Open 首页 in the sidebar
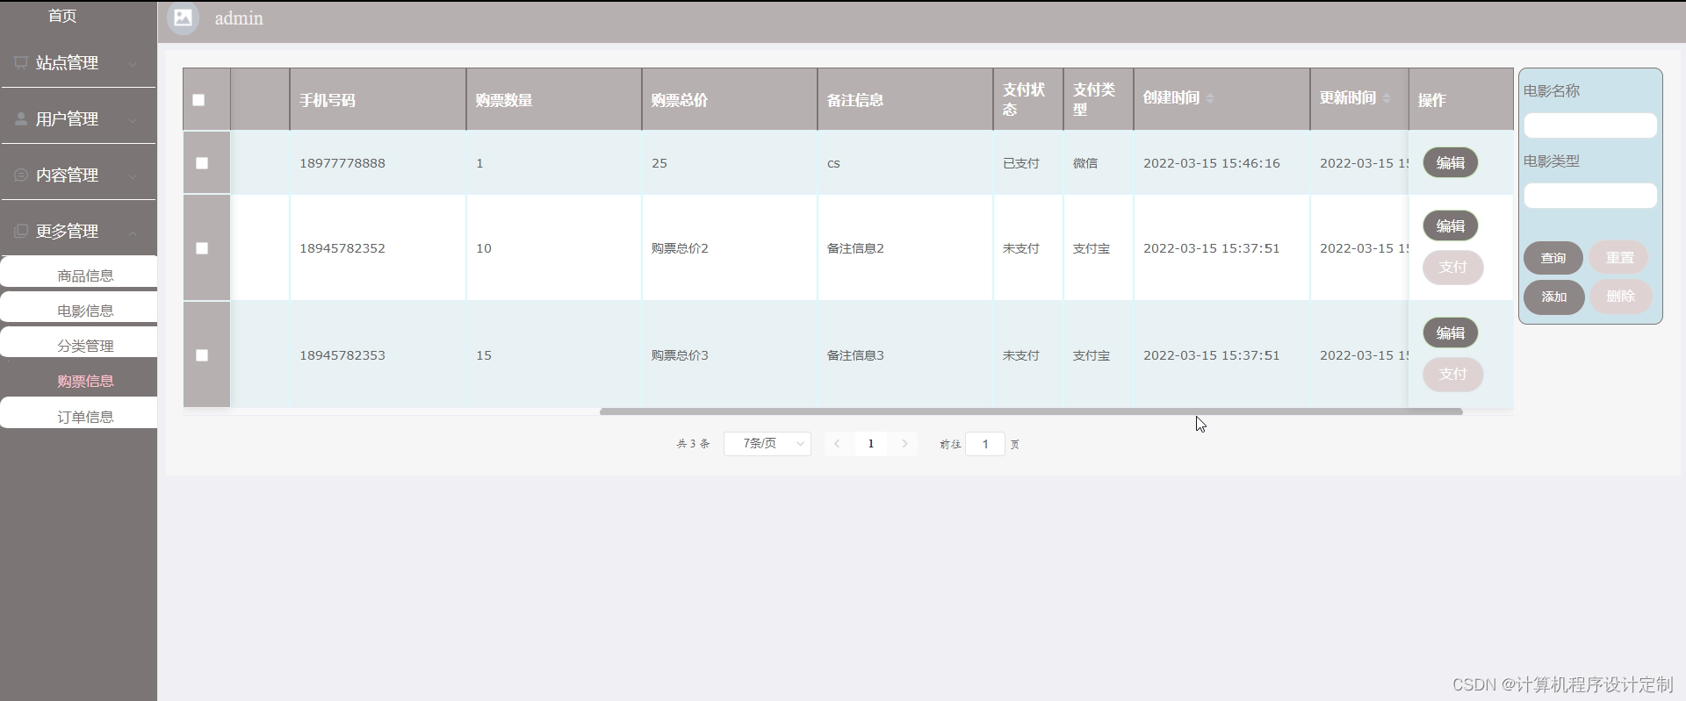1686x701 pixels. [62, 16]
